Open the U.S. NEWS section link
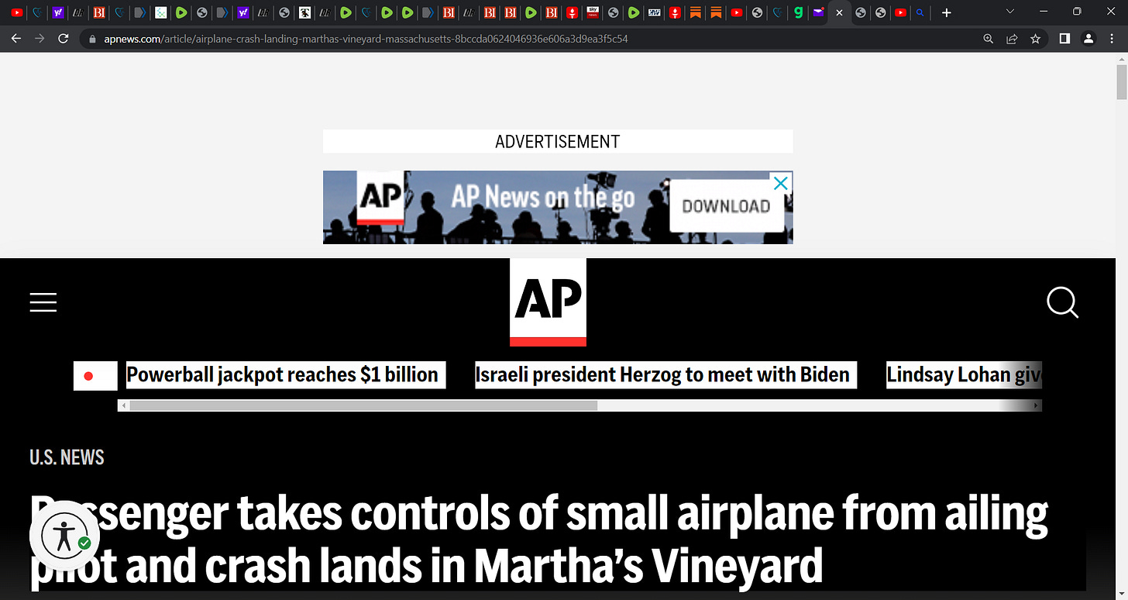Image resolution: width=1128 pixels, height=600 pixels. 67,457
